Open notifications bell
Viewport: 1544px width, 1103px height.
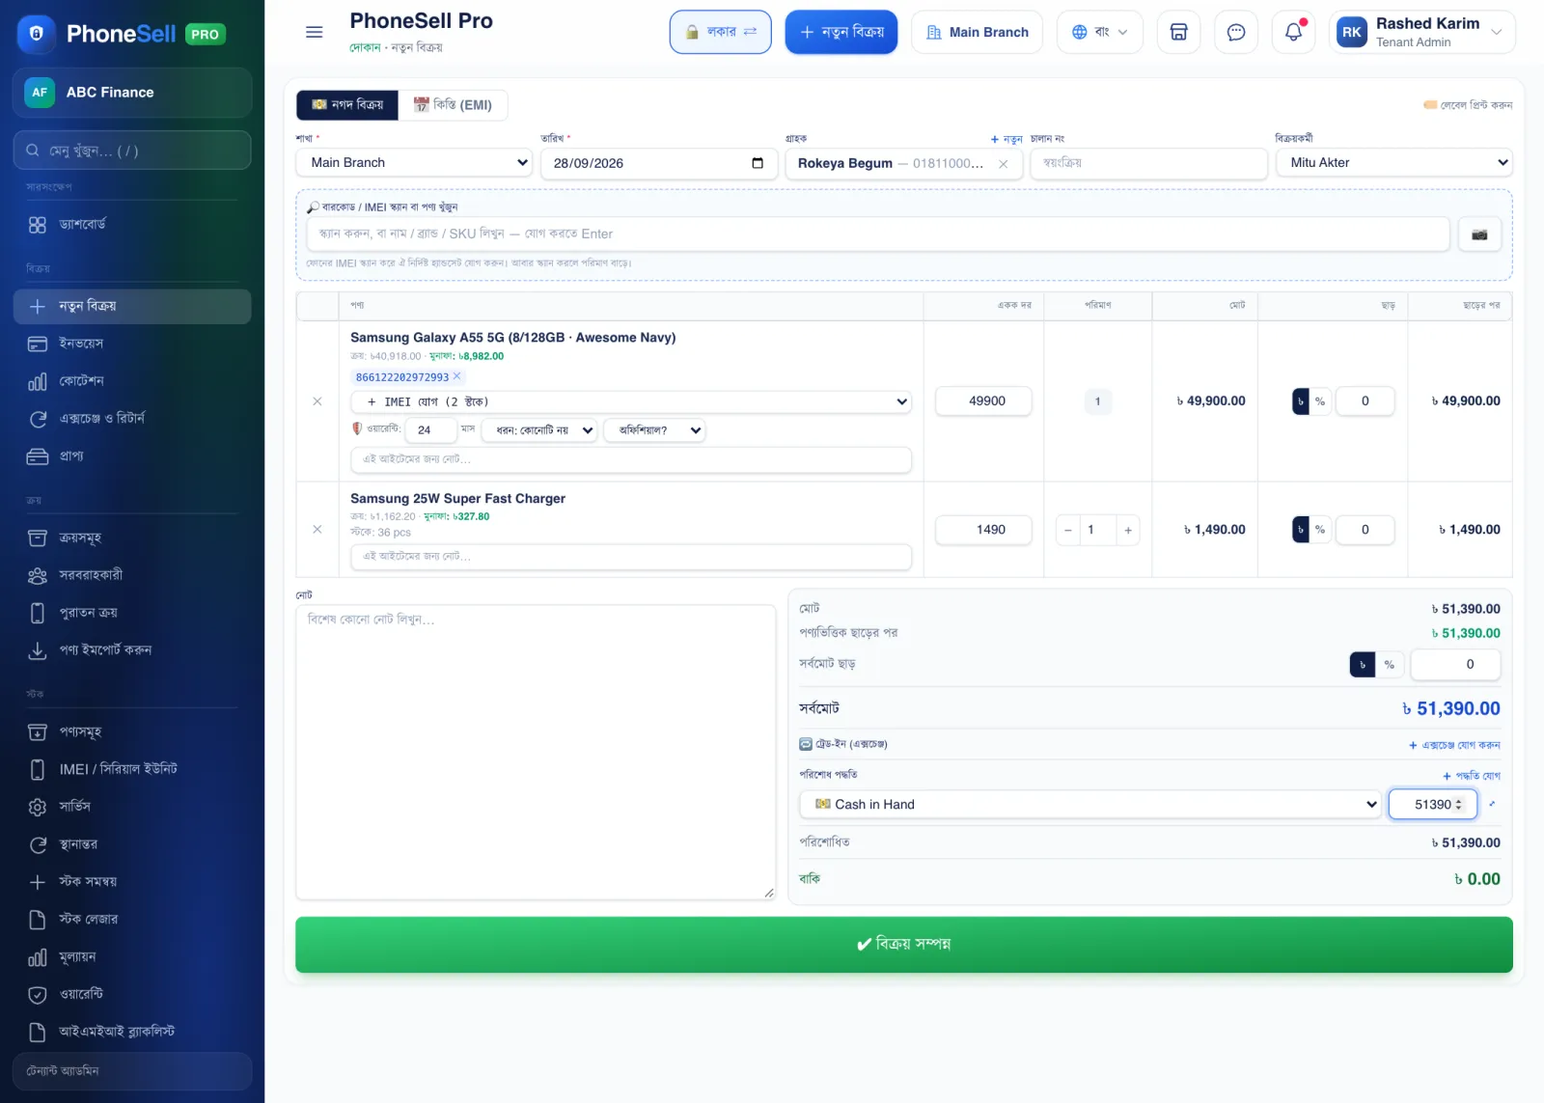[1293, 32]
